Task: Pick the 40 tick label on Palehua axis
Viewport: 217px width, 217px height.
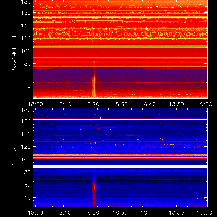Action: pos(27,198)
